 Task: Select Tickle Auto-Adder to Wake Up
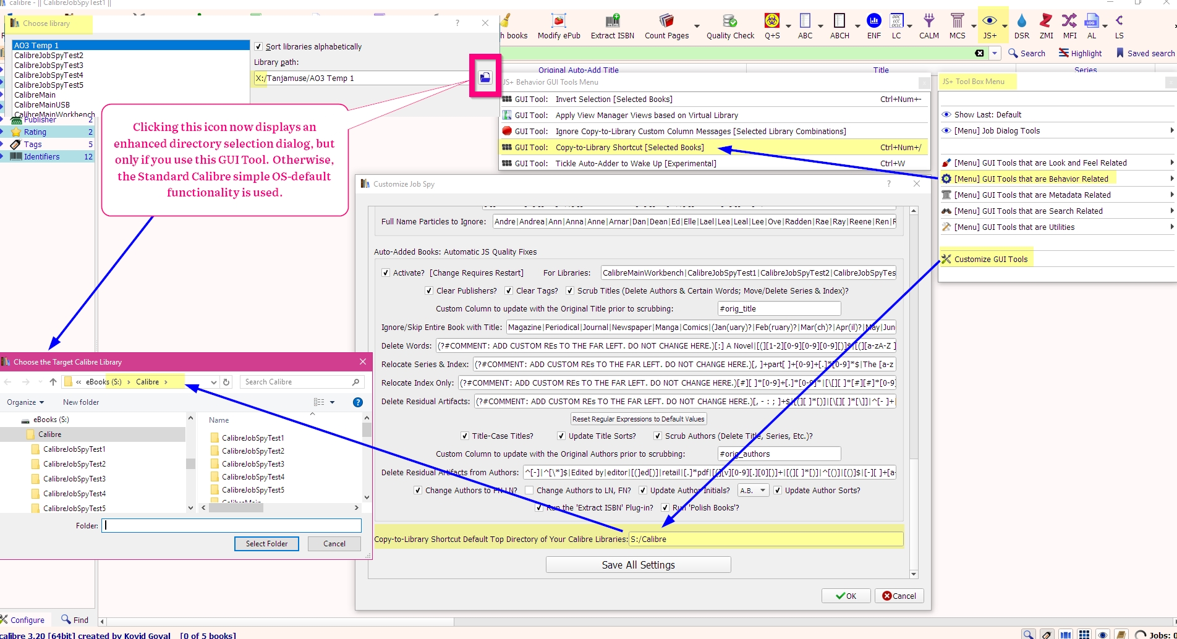714,163
